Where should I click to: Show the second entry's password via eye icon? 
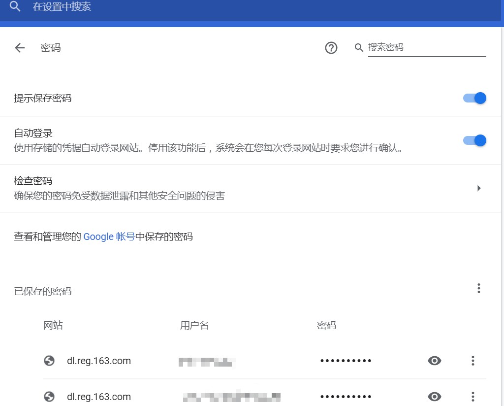pyautogui.click(x=435, y=396)
